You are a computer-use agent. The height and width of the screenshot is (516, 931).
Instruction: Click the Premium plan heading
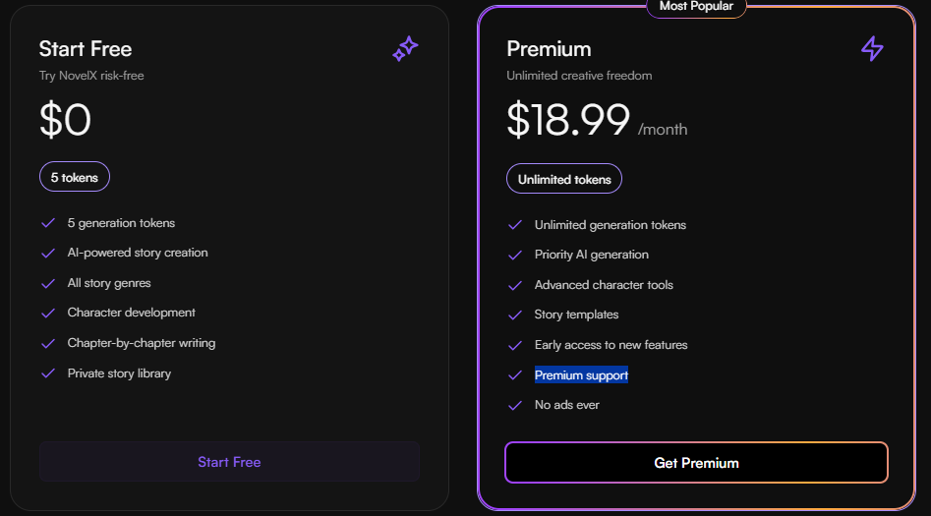(x=549, y=49)
